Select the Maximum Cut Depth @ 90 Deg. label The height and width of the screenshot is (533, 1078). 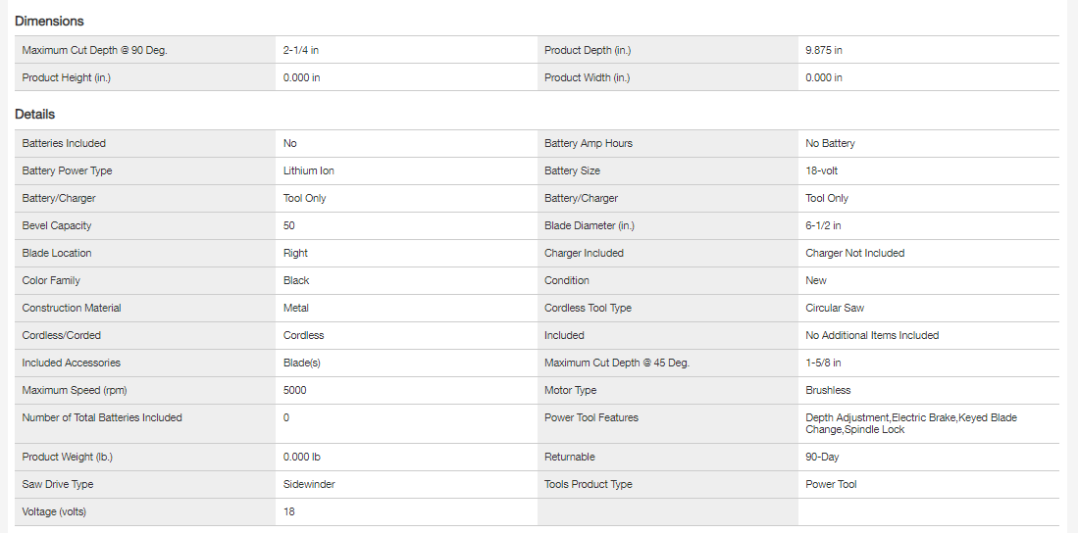[94, 50]
